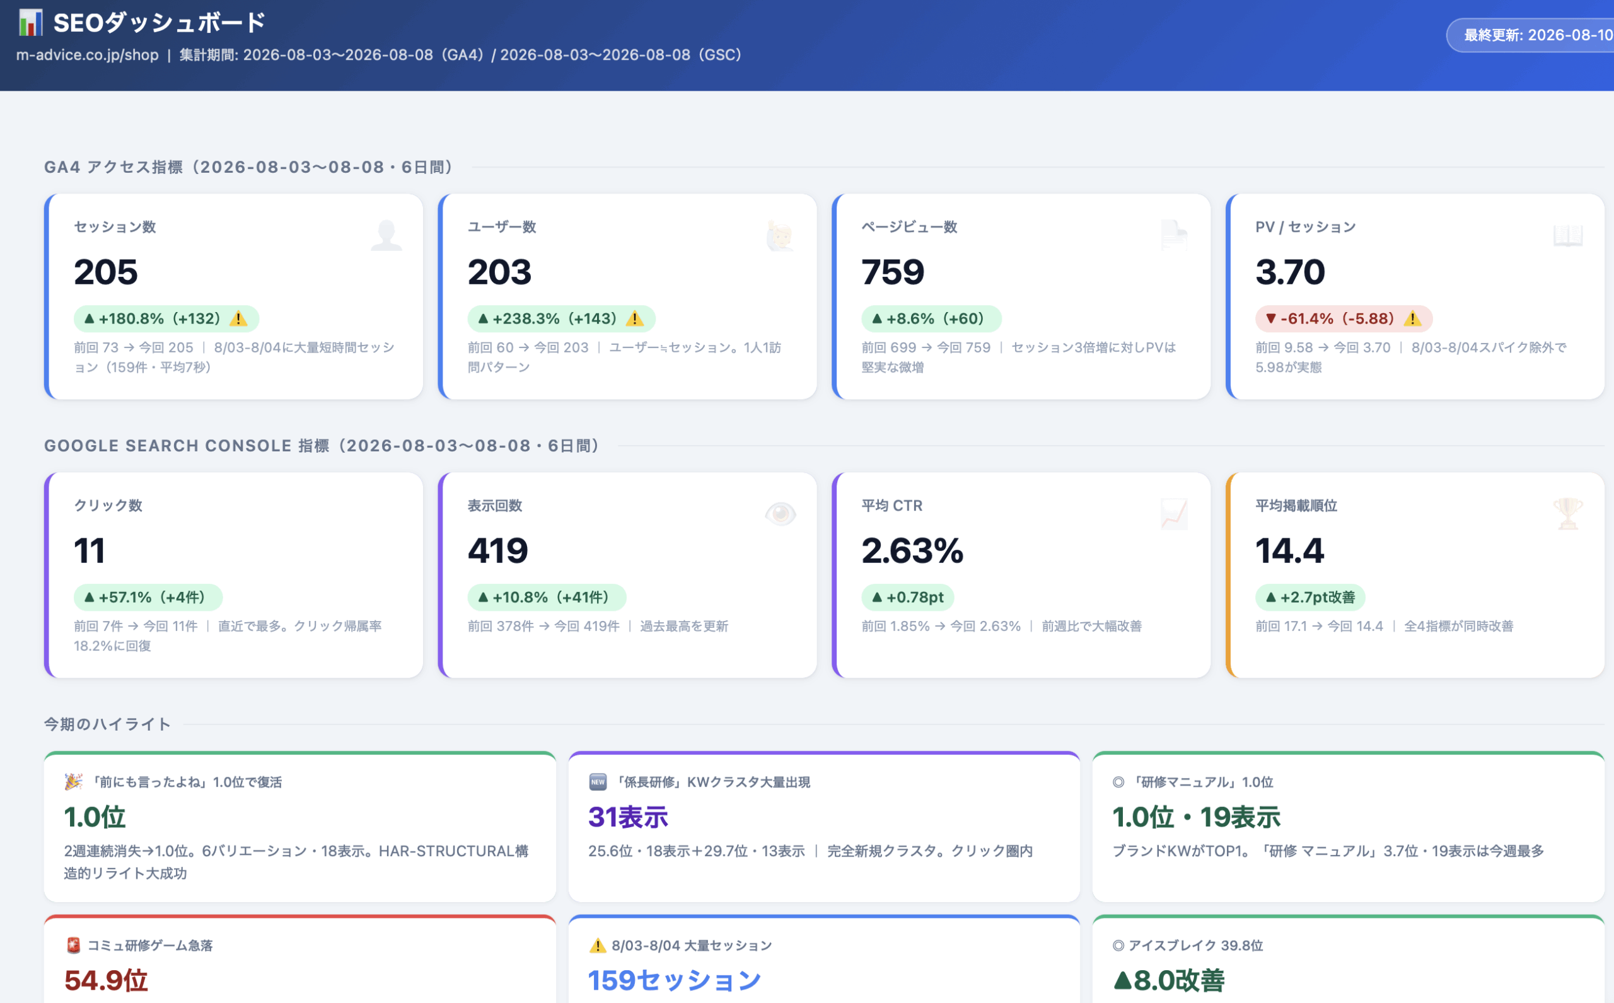
Task: Click the circle icon beside 研修マニュアル 1.0位
Action: tap(1118, 782)
